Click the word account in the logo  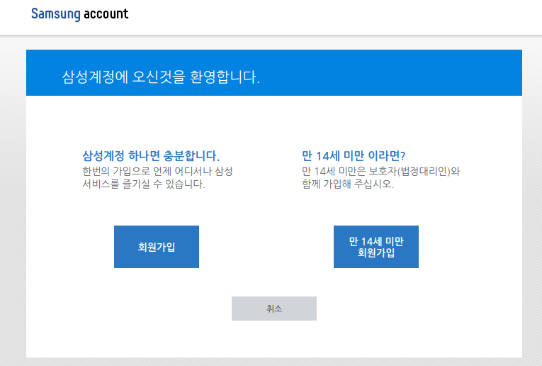[106, 14]
